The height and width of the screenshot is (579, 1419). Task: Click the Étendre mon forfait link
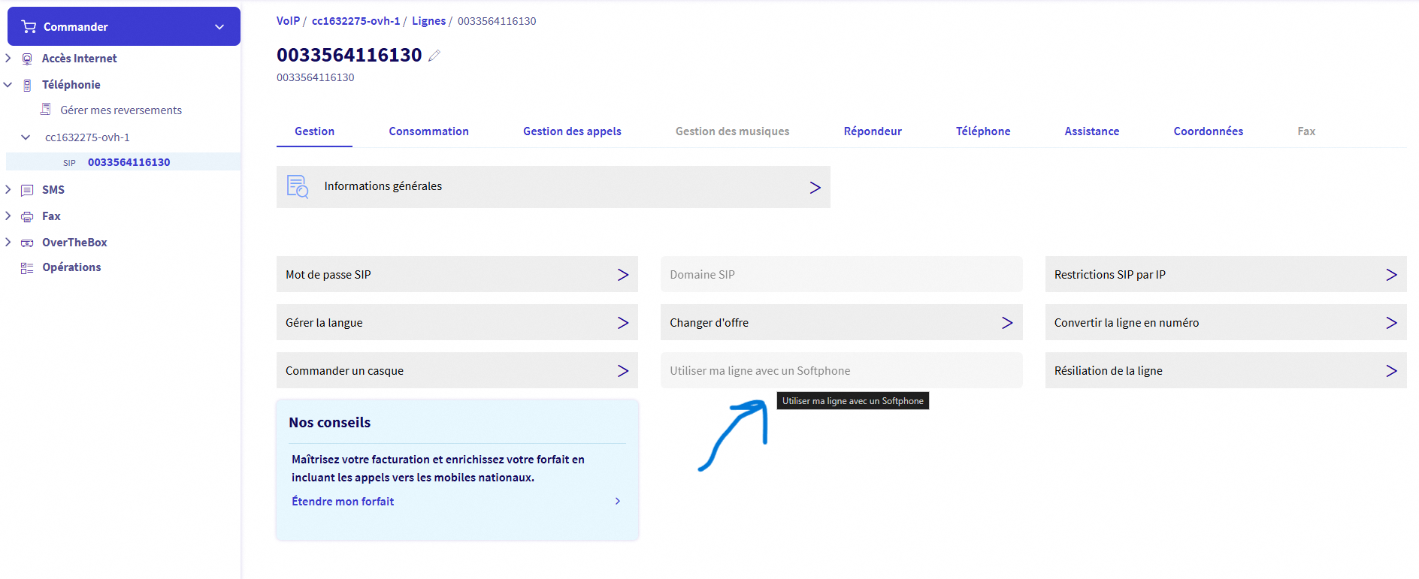[343, 502]
